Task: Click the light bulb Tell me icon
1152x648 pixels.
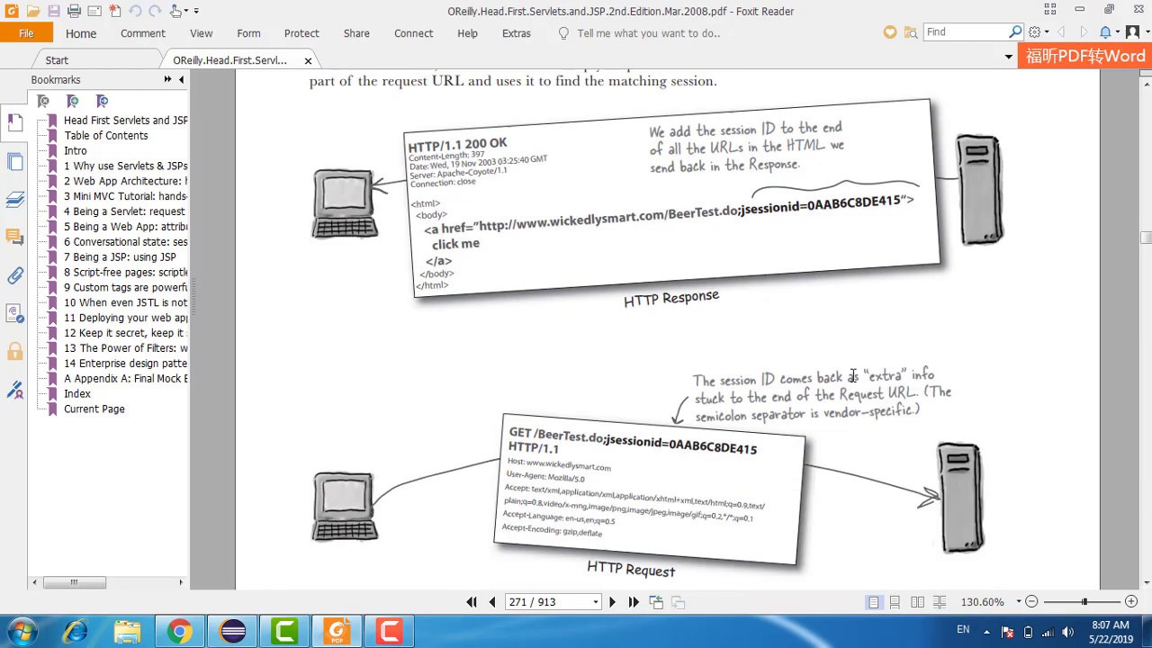Action: [563, 33]
